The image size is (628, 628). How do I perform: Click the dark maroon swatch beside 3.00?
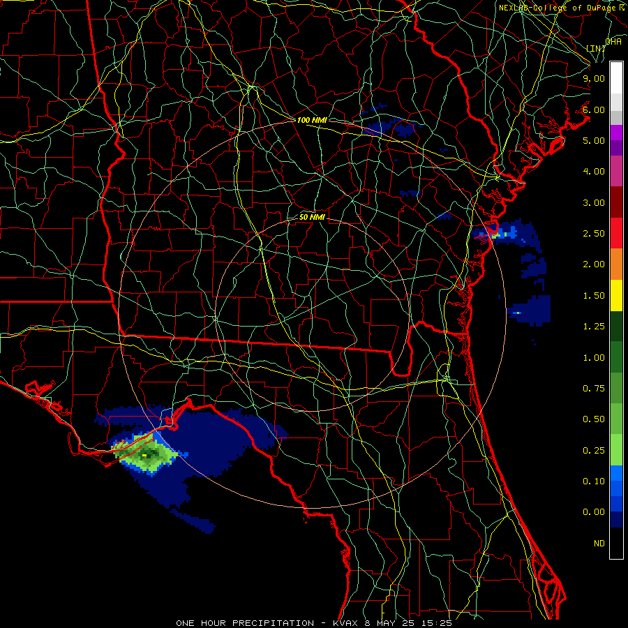(616, 202)
